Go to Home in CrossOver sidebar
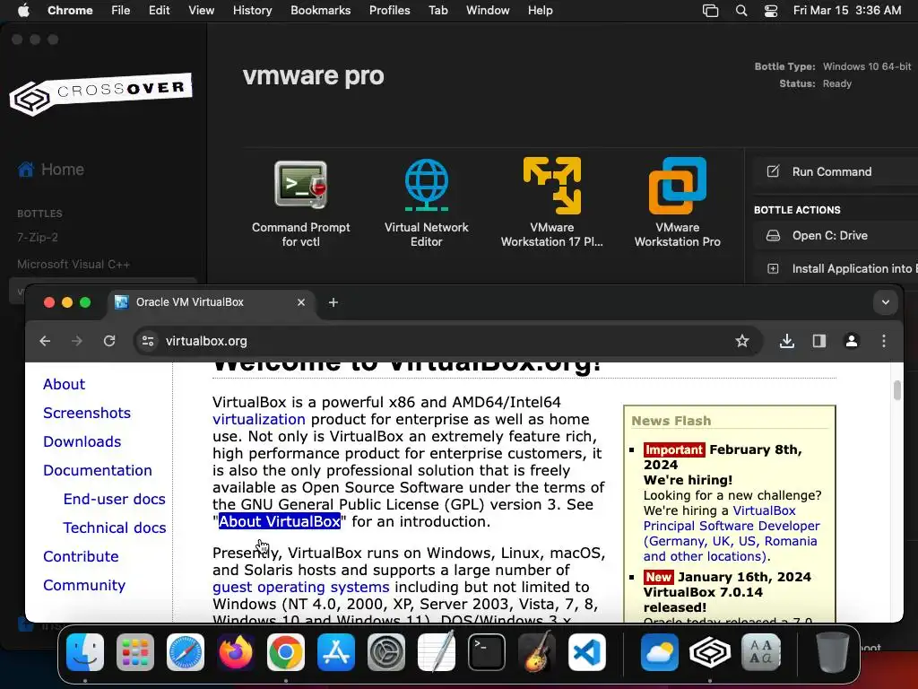Image resolution: width=918 pixels, height=689 pixels. [51, 170]
